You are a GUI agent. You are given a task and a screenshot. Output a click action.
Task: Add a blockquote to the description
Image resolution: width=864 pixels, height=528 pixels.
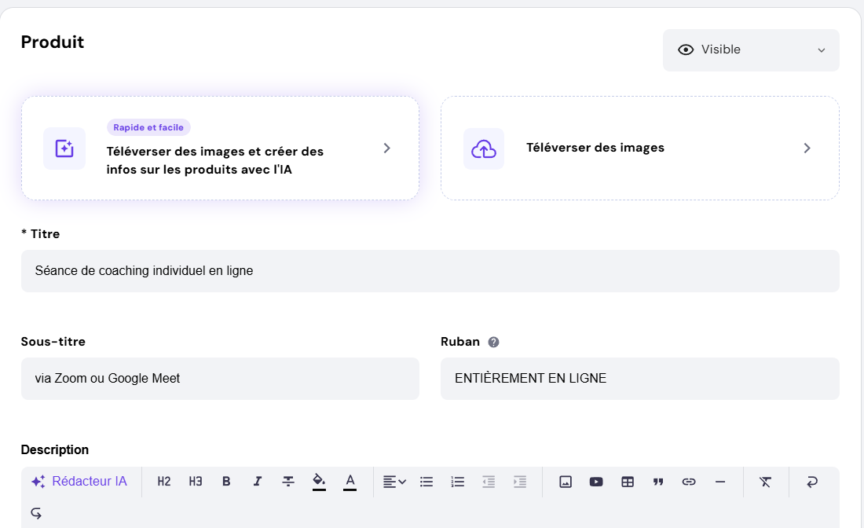[x=658, y=481]
